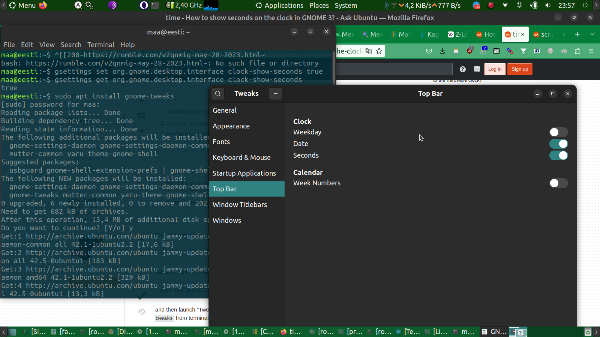
Task: Open the Firefox extensions puzzle icon
Action: [x=577, y=51]
